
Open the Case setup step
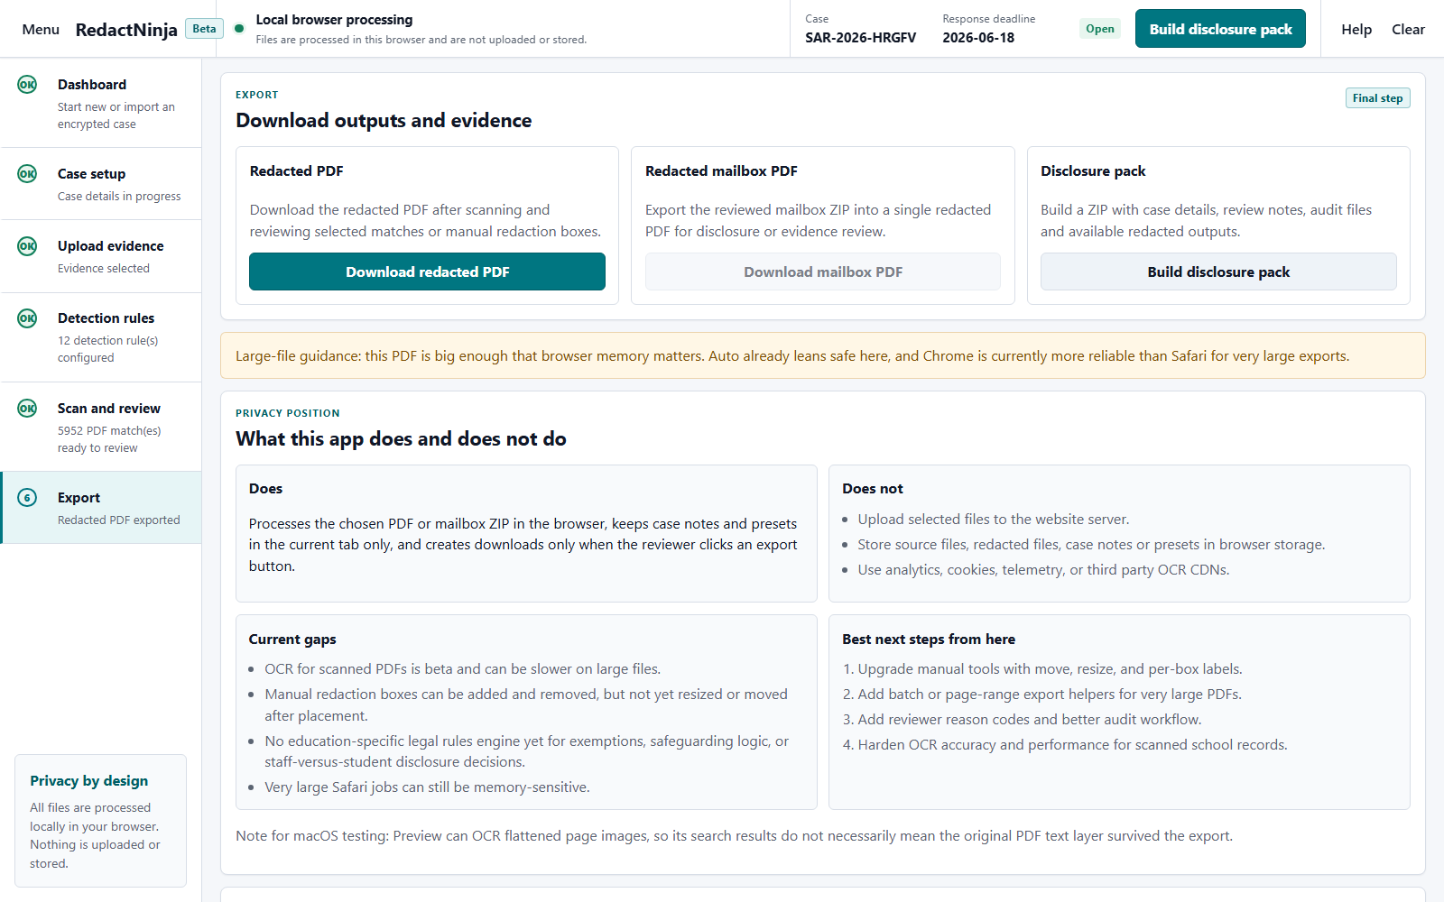101,184
